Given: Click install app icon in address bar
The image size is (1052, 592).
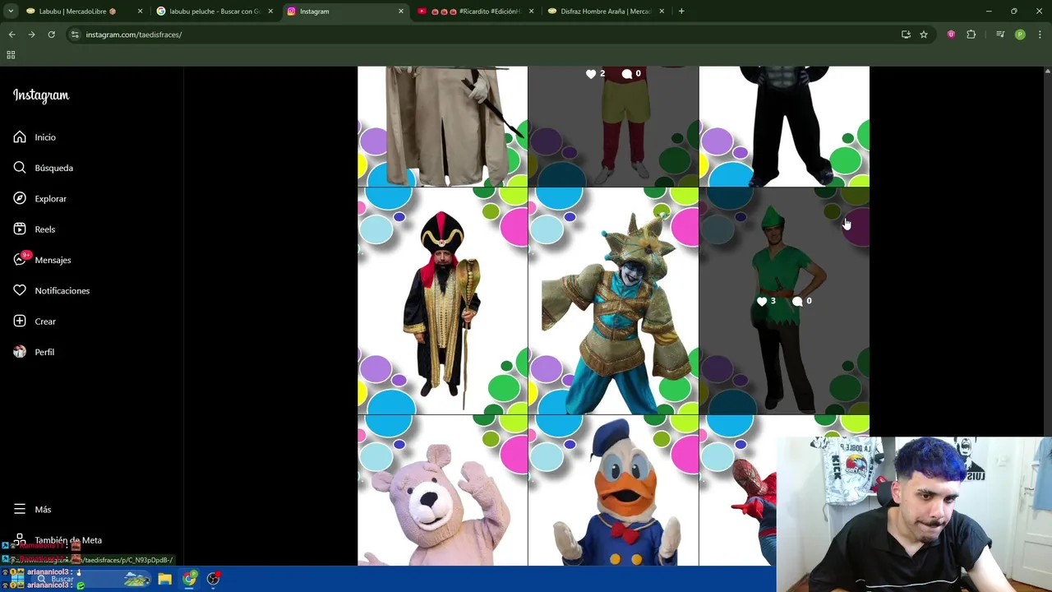Looking at the screenshot, I should pos(906,35).
